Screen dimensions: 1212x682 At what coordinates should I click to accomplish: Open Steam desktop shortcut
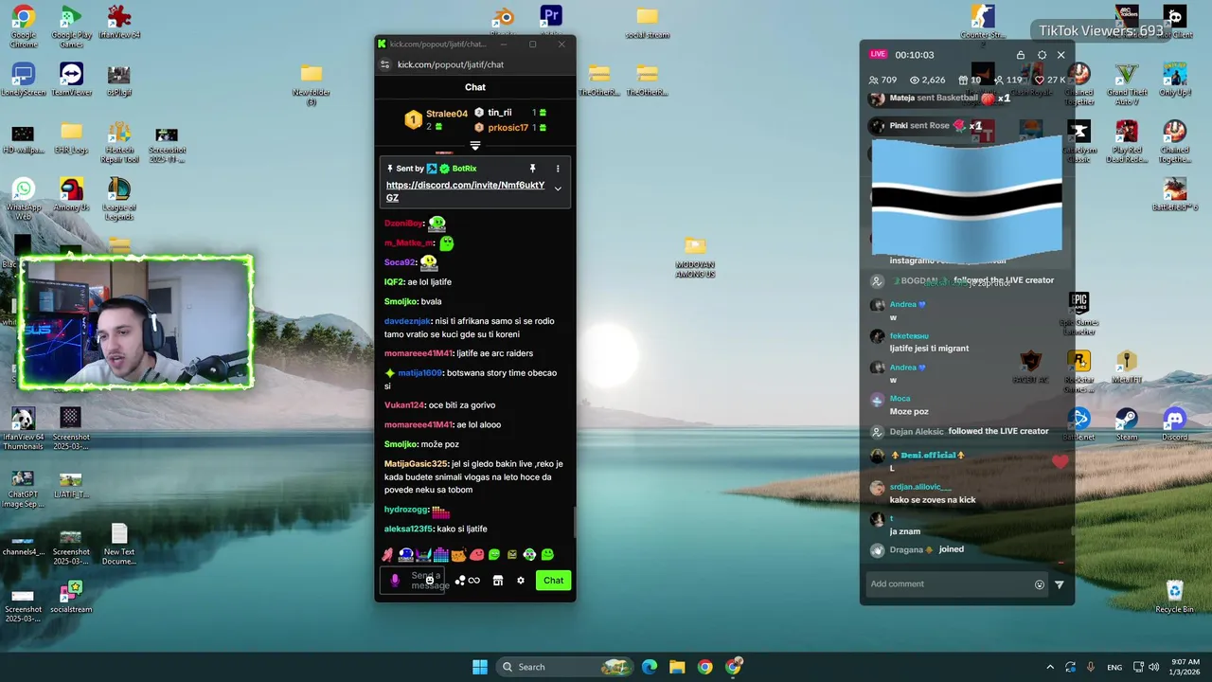[x=1127, y=423]
